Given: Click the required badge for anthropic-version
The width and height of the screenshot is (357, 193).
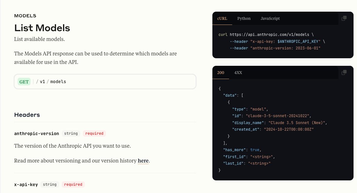Looking at the screenshot, I should 94,133.
